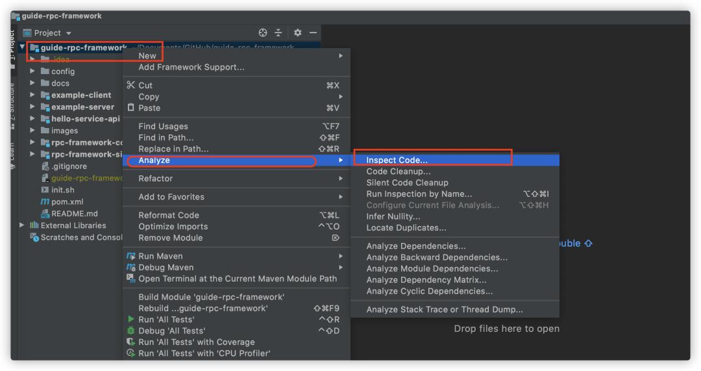The image size is (701, 371).
Task: Click the Collapse All icon in Project panel
Action: (278, 32)
